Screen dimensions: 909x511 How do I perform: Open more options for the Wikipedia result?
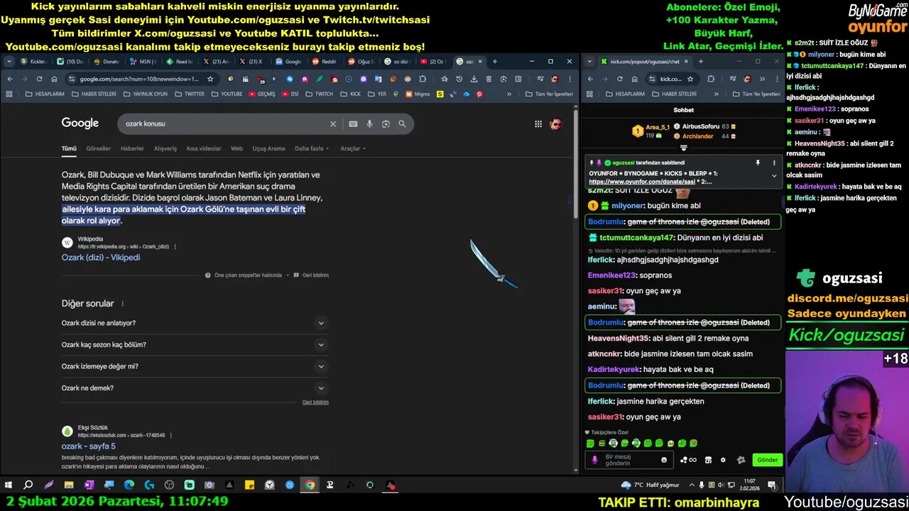(x=175, y=247)
